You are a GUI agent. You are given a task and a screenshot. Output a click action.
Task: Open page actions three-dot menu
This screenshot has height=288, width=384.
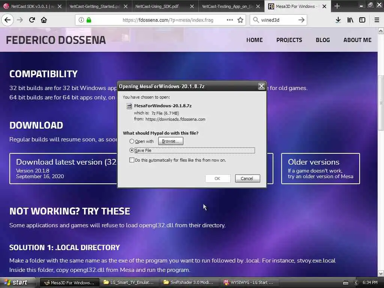click(230, 20)
